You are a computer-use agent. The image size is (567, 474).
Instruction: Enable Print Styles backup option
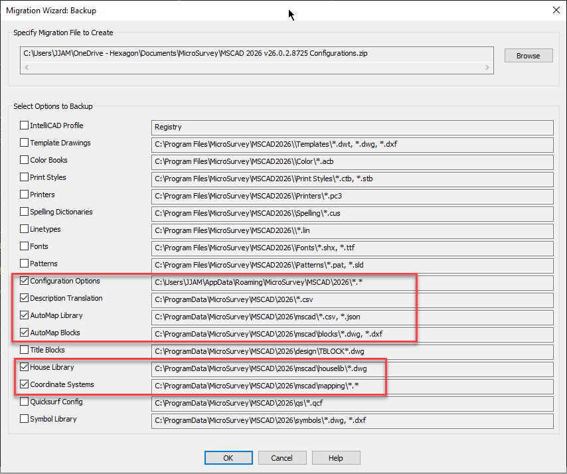(25, 177)
